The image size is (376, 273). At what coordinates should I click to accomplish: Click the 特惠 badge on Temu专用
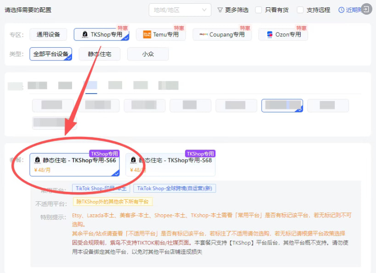point(179,28)
